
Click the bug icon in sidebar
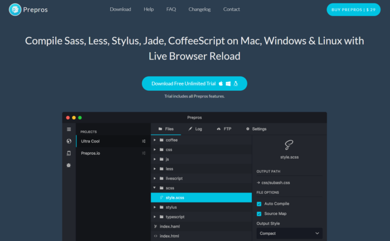[x=69, y=165]
